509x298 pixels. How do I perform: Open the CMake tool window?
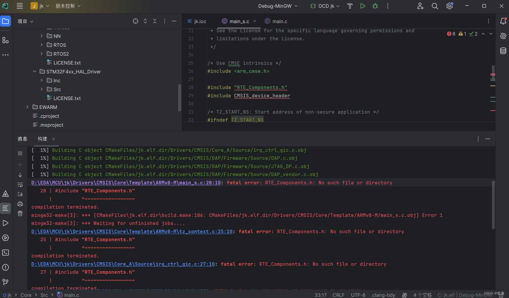(5, 194)
